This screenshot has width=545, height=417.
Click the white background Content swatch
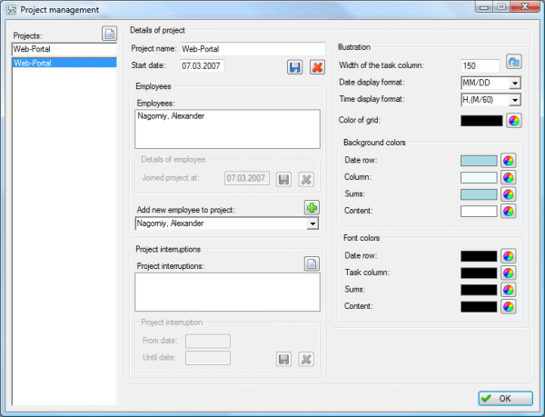point(479,211)
